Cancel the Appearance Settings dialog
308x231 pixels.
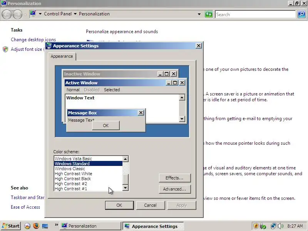coord(151,205)
